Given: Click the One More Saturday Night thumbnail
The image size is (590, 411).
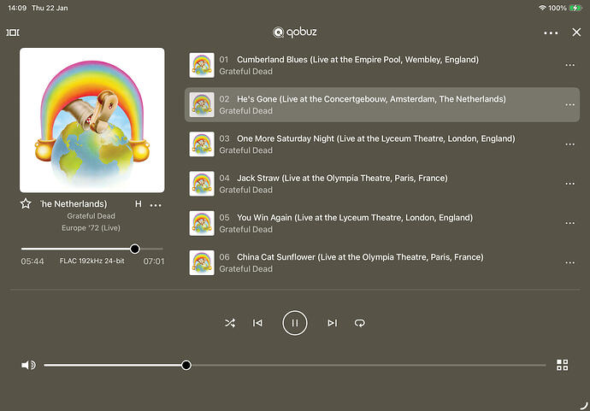Looking at the screenshot, I should tap(202, 144).
